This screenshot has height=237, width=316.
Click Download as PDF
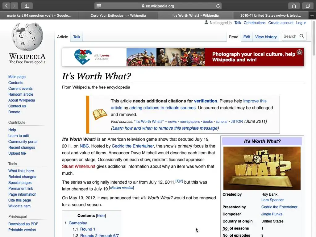pyautogui.click(x=23, y=224)
